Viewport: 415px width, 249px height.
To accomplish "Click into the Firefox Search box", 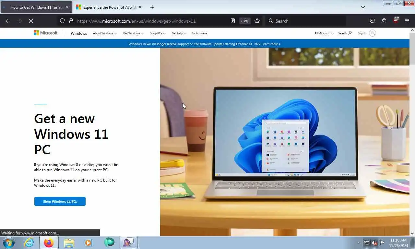I will pyautogui.click(x=306, y=21).
